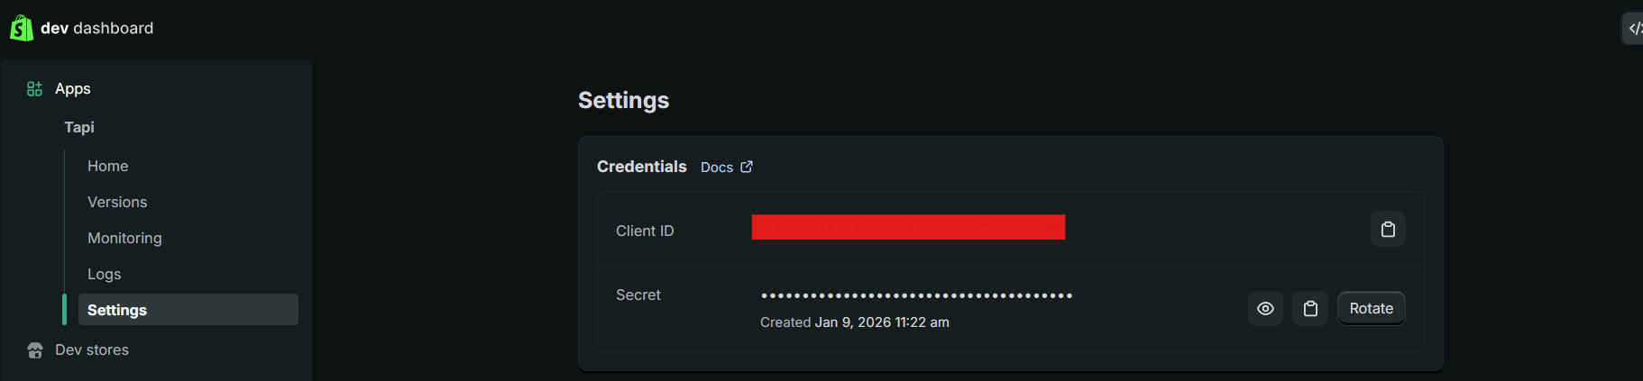This screenshot has height=381, width=1643.
Task: Click the Shopify bag logo
Action: [21, 28]
